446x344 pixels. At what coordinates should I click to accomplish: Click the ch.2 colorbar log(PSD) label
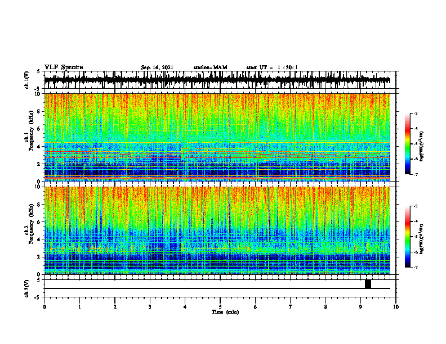pyautogui.click(x=422, y=239)
